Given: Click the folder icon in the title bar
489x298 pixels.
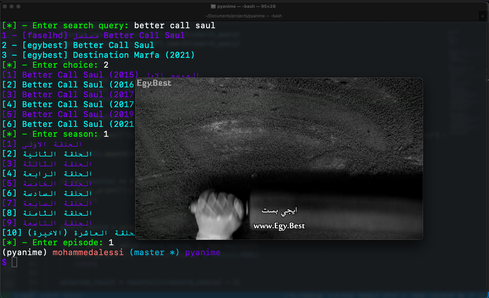Looking at the screenshot, I should 213,6.
